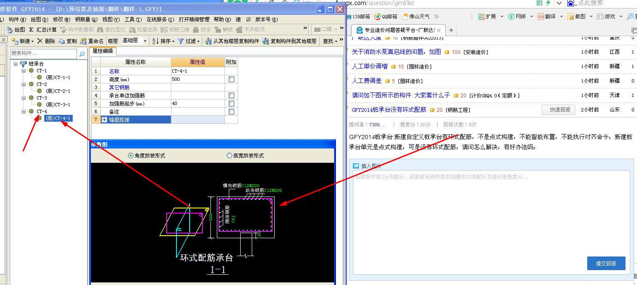The width and height of the screenshot is (637, 285).
Task: Click the 构件数据刷 brush tool
Action: pos(77,30)
